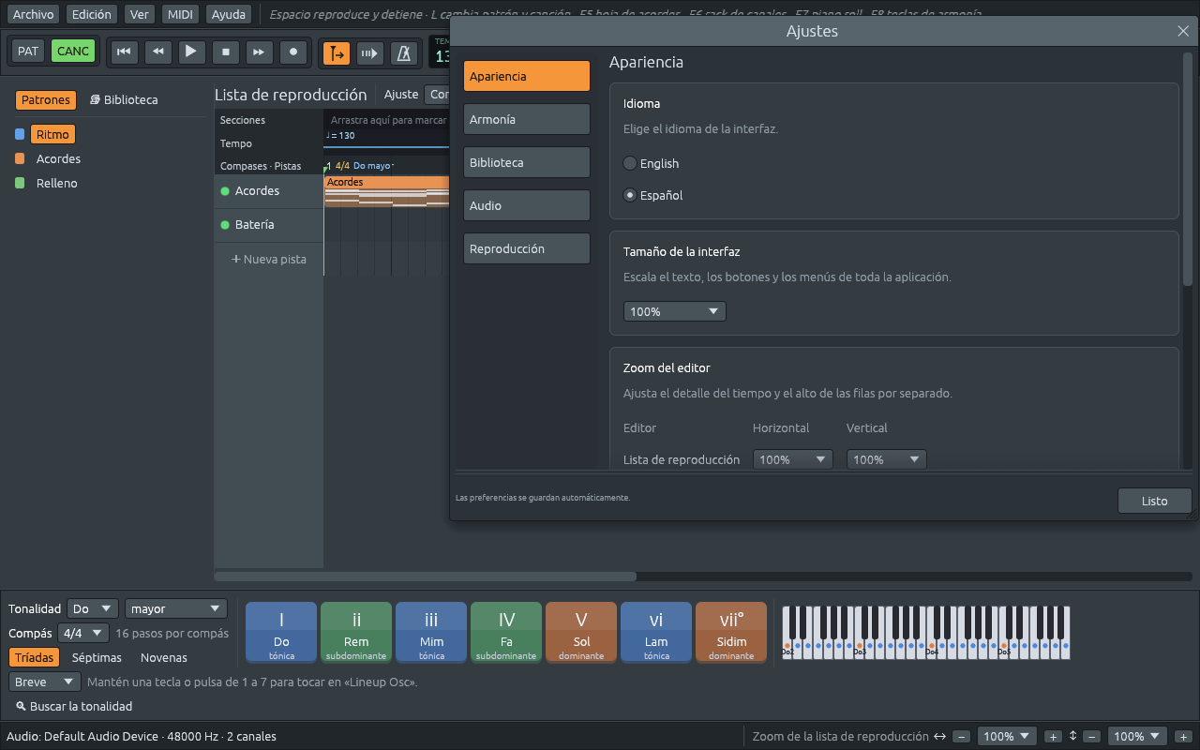Close the Ajustes dialog with X
Viewport: 1200px width, 750px height.
click(1183, 31)
